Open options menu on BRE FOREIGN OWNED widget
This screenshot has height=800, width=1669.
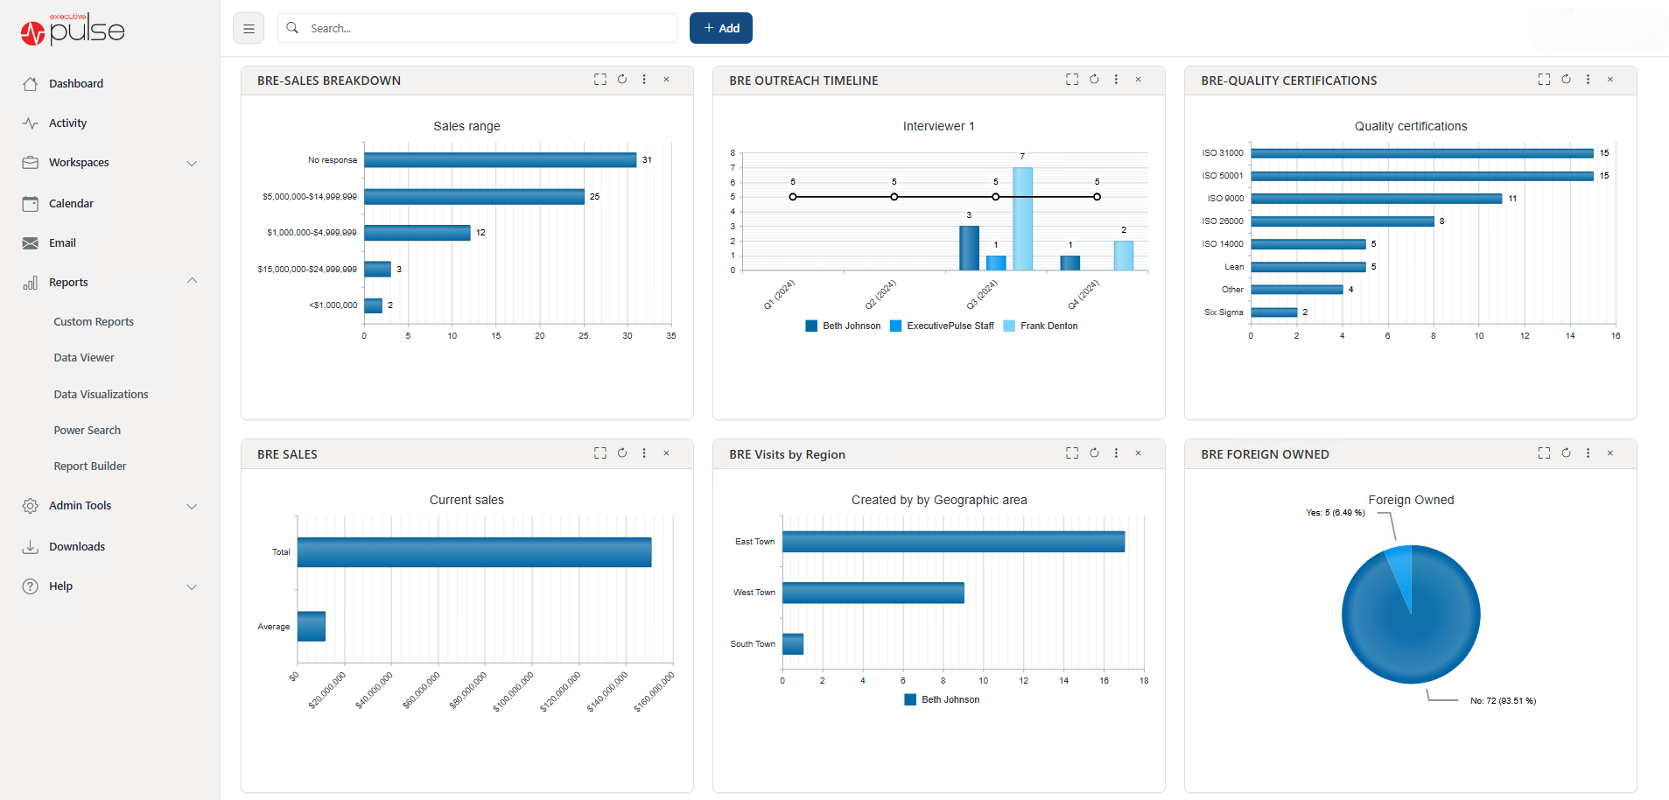click(1588, 453)
